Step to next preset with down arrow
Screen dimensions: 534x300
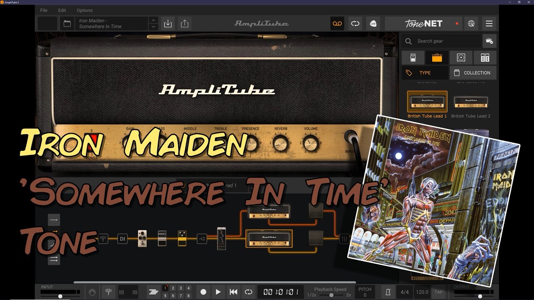click(x=153, y=27)
